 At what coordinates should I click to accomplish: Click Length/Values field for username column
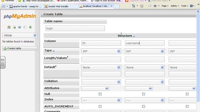[145, 59]
